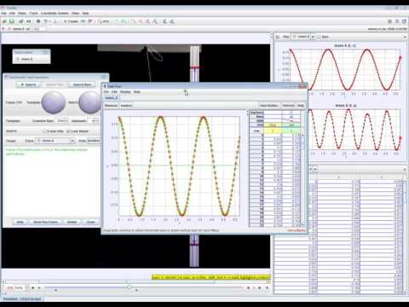Open the mass A dropdown in plot view
The width and height of the screenshot is (409, 307).
[x=303, y=37]
